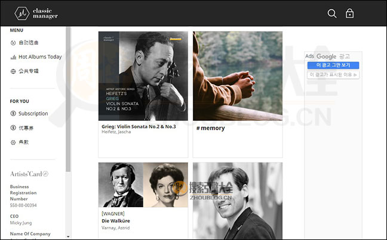Viewport: 387px width, 240px height.
Task: Open the smiling man portrait card
Action: coord(238,201)
